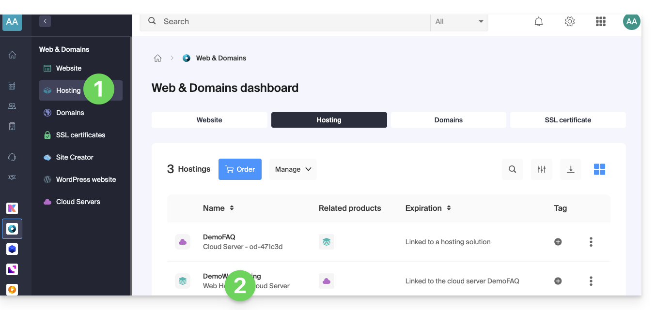656x310 pixels.
Task: Open the filter sliders icon
Action: 541,169
